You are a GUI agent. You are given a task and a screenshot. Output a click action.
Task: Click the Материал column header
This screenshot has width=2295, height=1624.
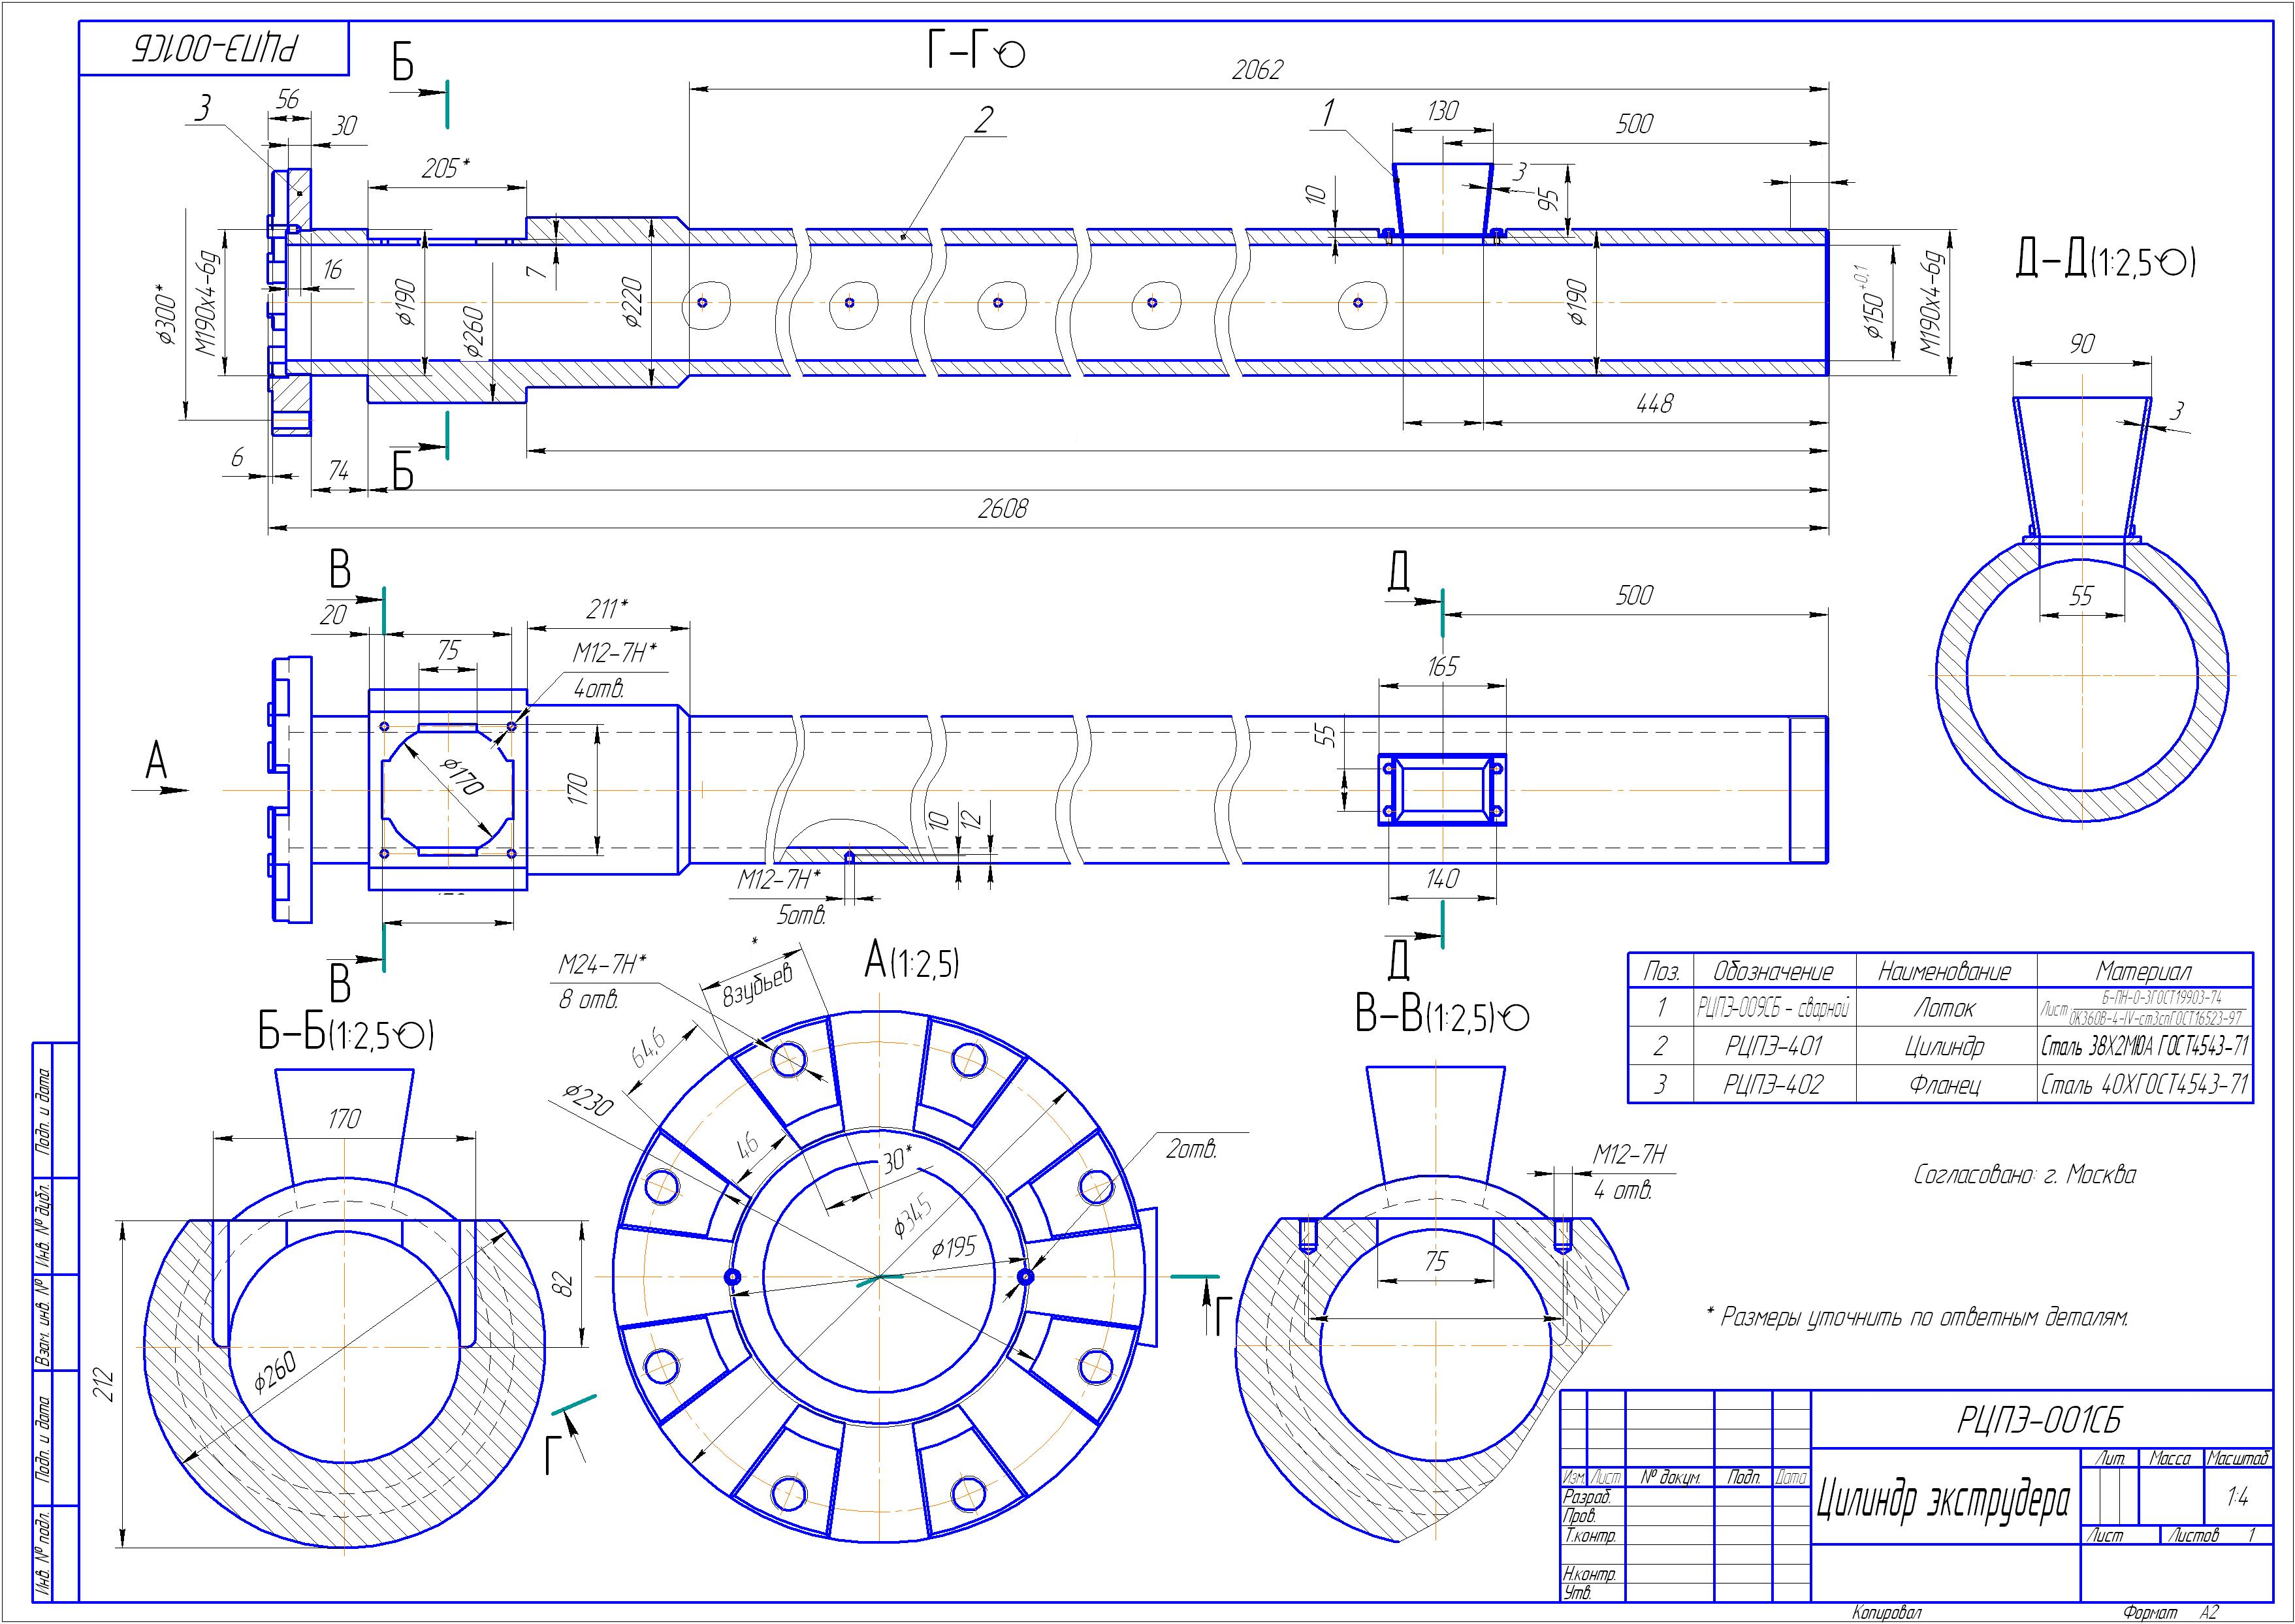point(2144,971)
